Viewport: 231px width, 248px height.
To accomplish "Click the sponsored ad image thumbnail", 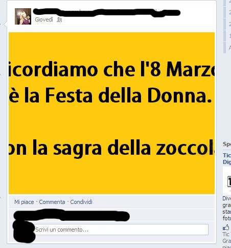I will pos(227,180).
